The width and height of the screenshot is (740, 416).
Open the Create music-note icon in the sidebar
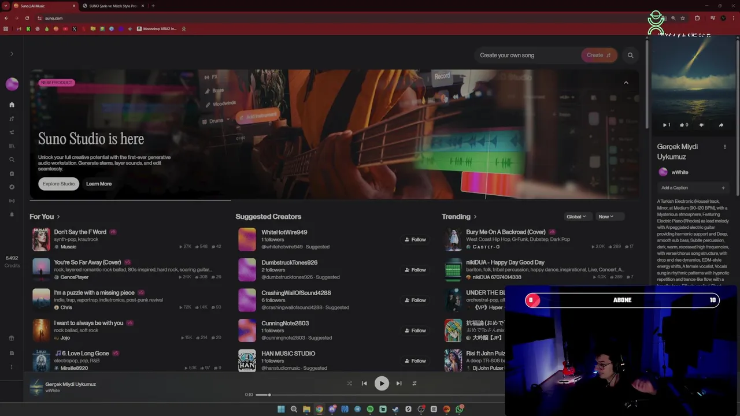pyautogui.click(x=12, y=118)
